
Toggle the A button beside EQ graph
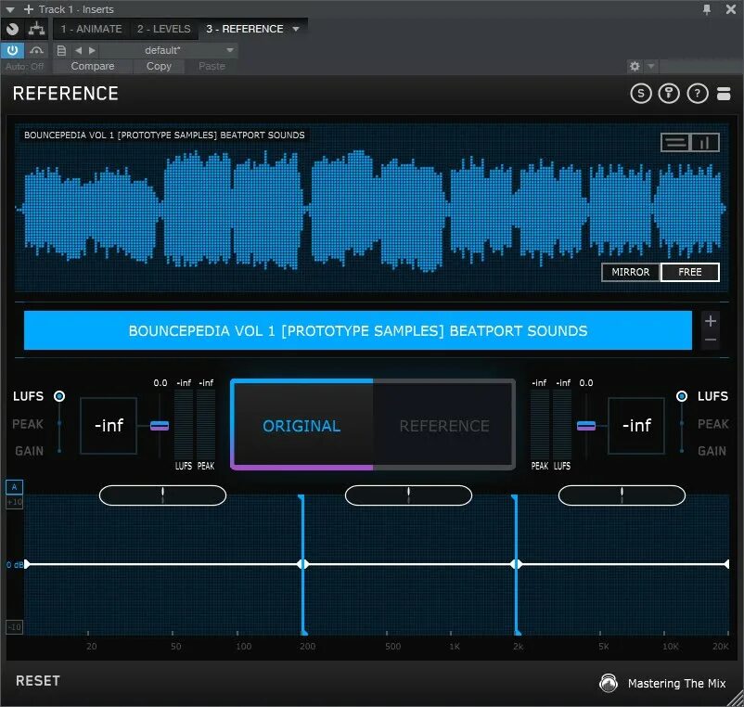[14, 487]
